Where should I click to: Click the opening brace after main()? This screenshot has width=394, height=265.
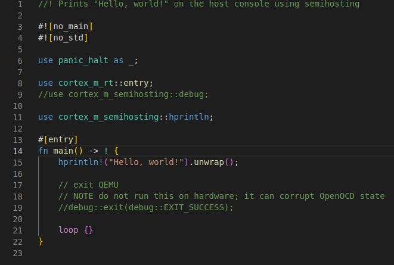click(x=116, y=151)
